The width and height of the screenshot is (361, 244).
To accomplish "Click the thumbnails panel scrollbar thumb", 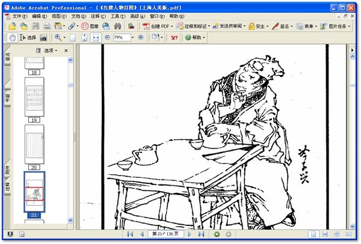I will [x=70, y=85].
